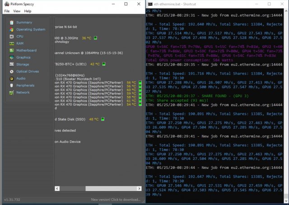289x205 pixels.
Task: Click the Peripherals mouse icon
Action: pyautogui.click(x=11, y=85)
